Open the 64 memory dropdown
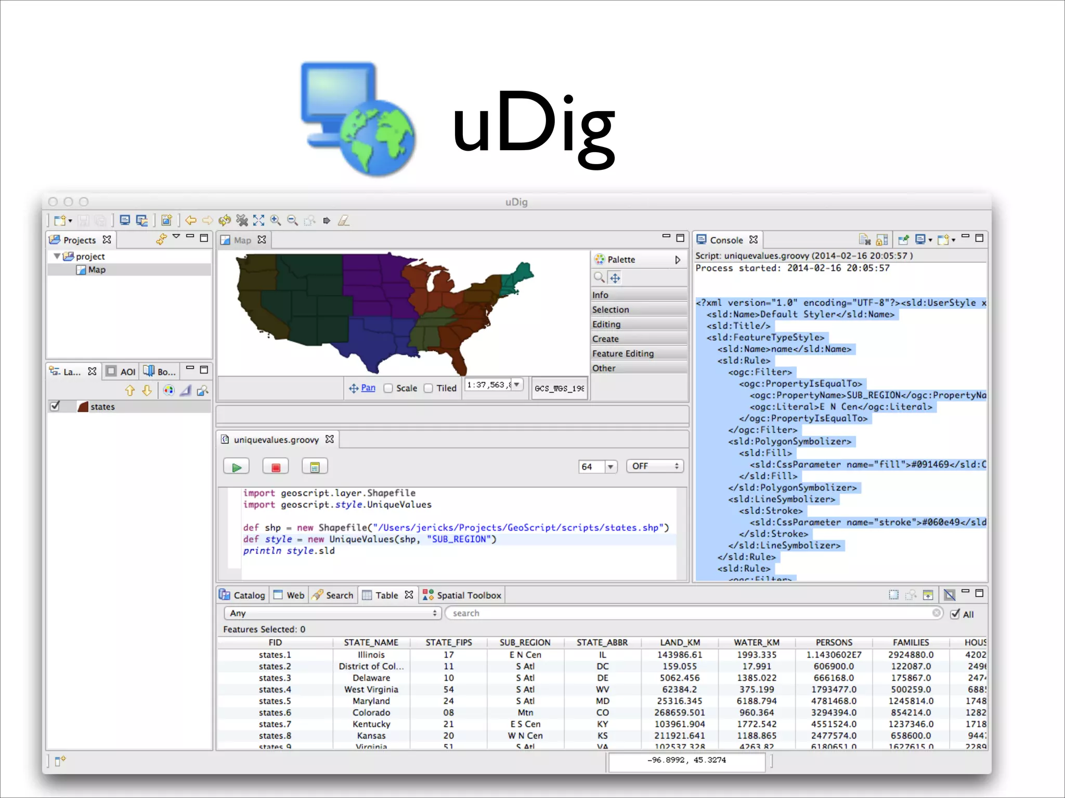Image resolution: width=1065 pixels, height=798 pixels. point(611,467)
